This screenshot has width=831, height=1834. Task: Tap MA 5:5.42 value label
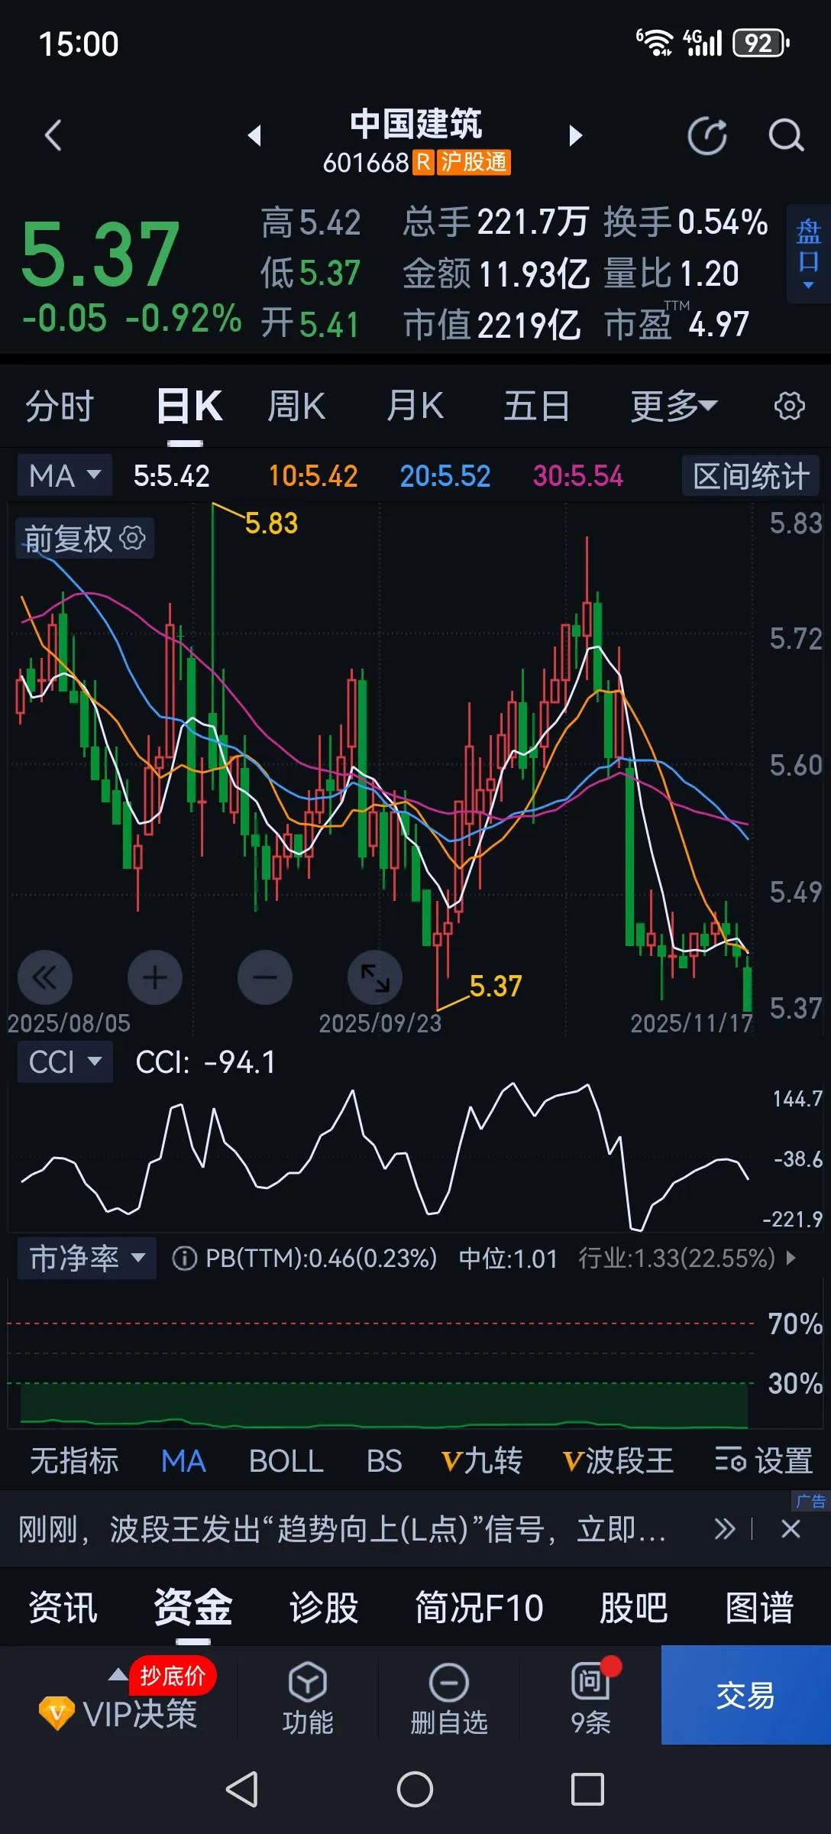click(x=172, y=476)
